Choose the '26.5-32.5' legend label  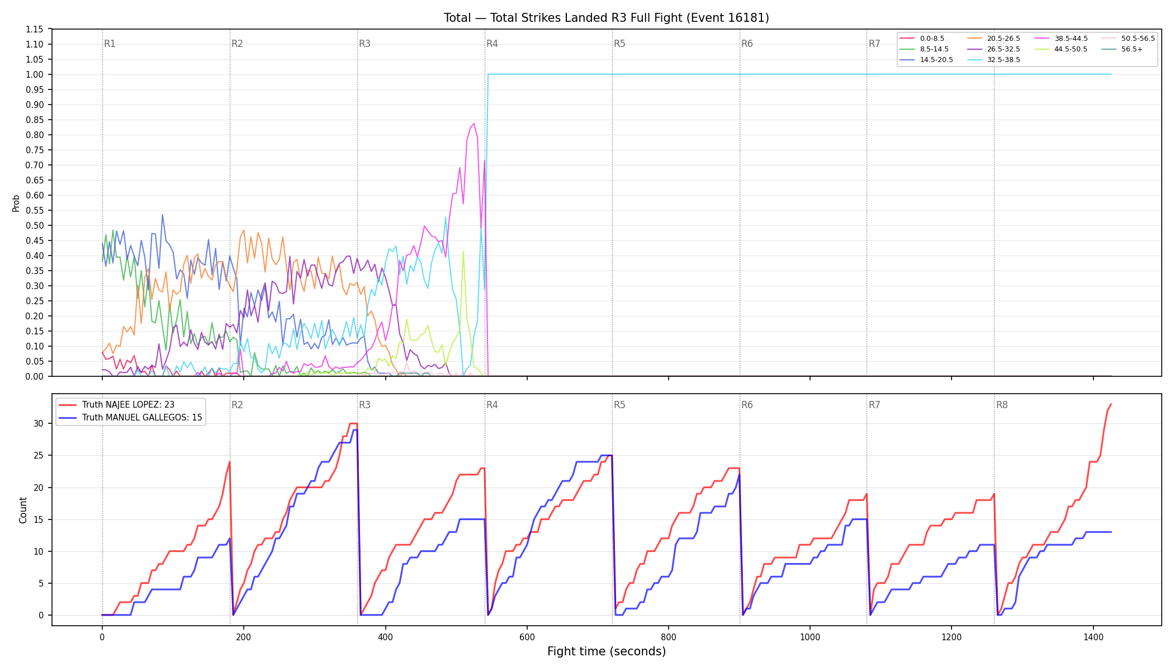point(1003,49)
